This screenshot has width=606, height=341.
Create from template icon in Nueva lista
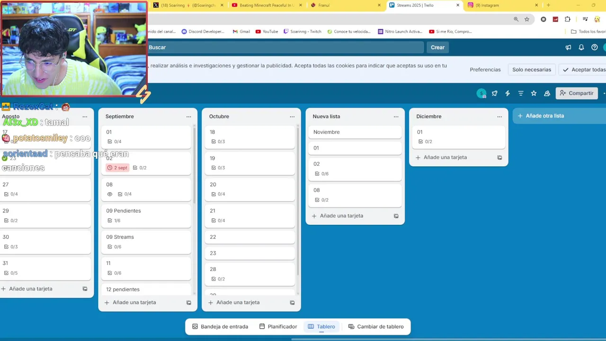396,216
